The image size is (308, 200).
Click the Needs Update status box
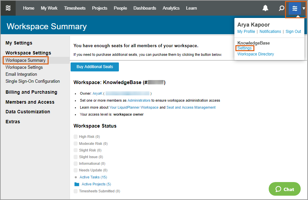pyautogui.click(x=76, y=170)
